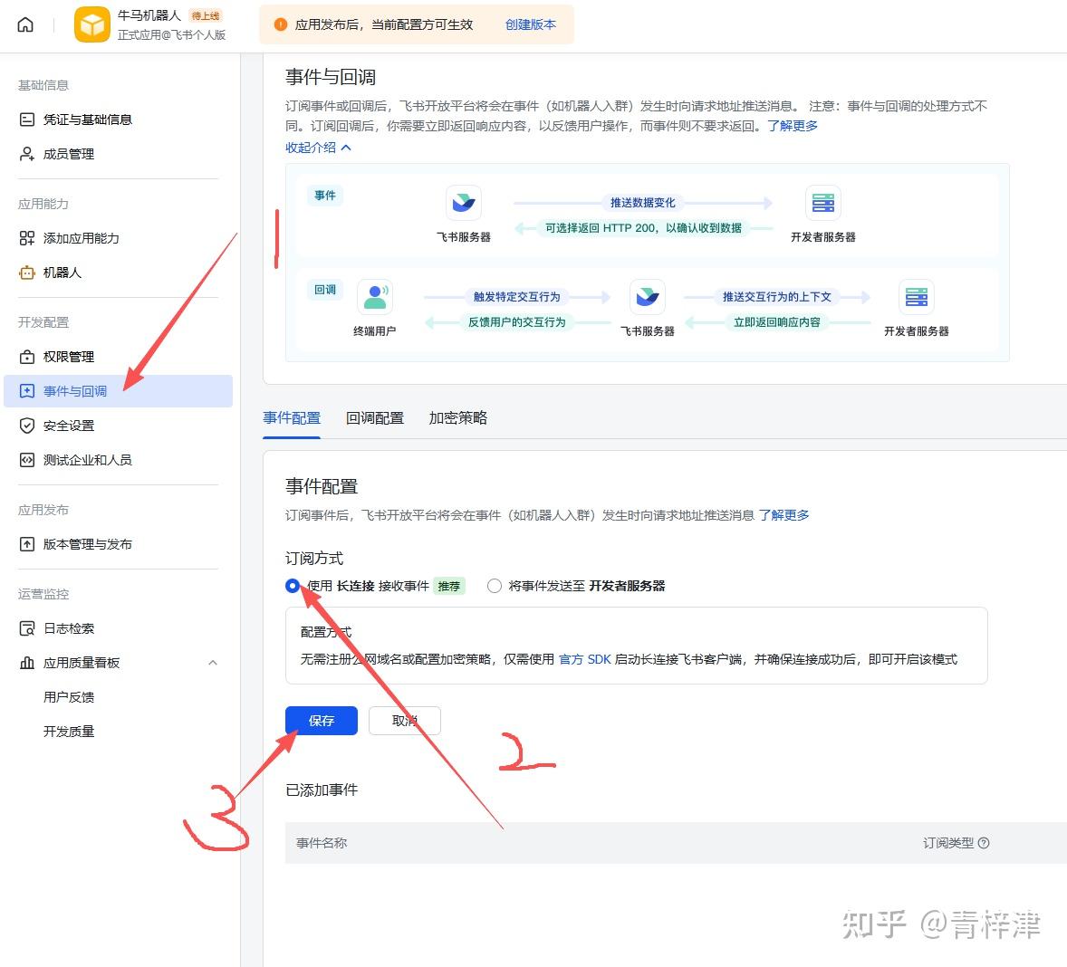Collapse the 应用质量看板 sidebar group
The height and width of the screenshot is (967, 1067).
click(213, 663)
